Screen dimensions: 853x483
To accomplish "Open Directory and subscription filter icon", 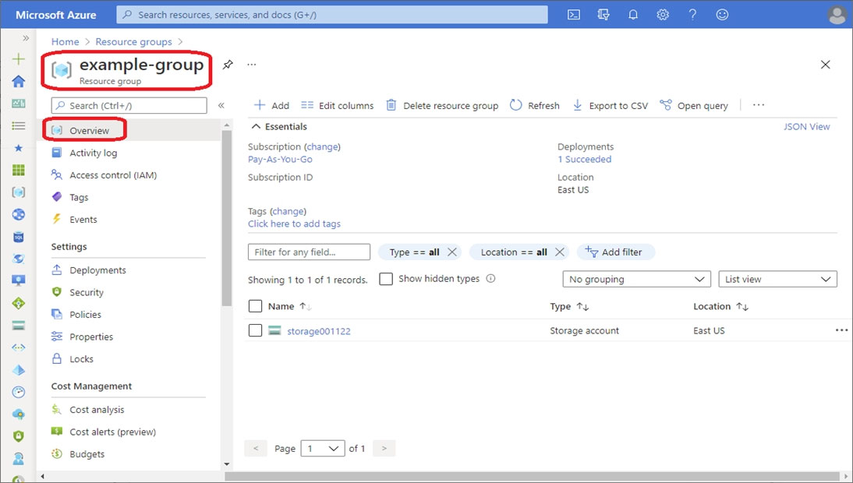I will (x=603, y=15).
